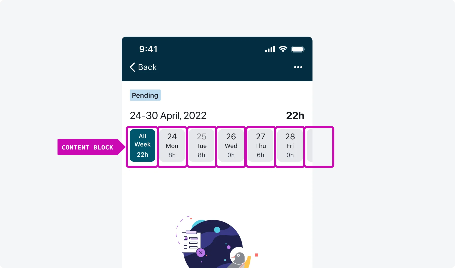Click the partially visible day tile after Fri
The width and height of the screenshot is (455, 268).
tap(310, 145)
